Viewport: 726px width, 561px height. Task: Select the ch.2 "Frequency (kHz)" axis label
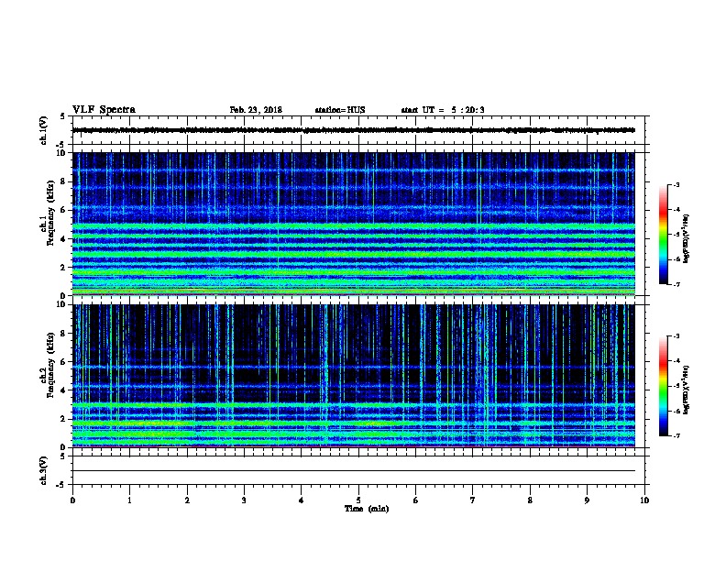point(51,365)
